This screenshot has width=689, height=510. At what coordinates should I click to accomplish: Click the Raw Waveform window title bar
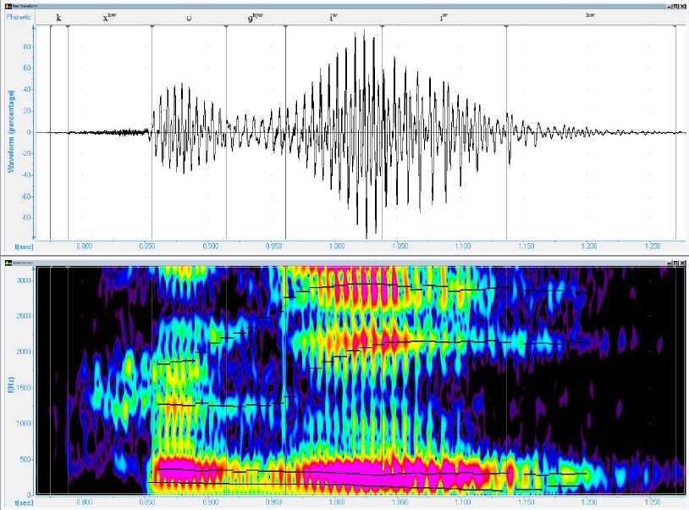[x=339, y=4]
